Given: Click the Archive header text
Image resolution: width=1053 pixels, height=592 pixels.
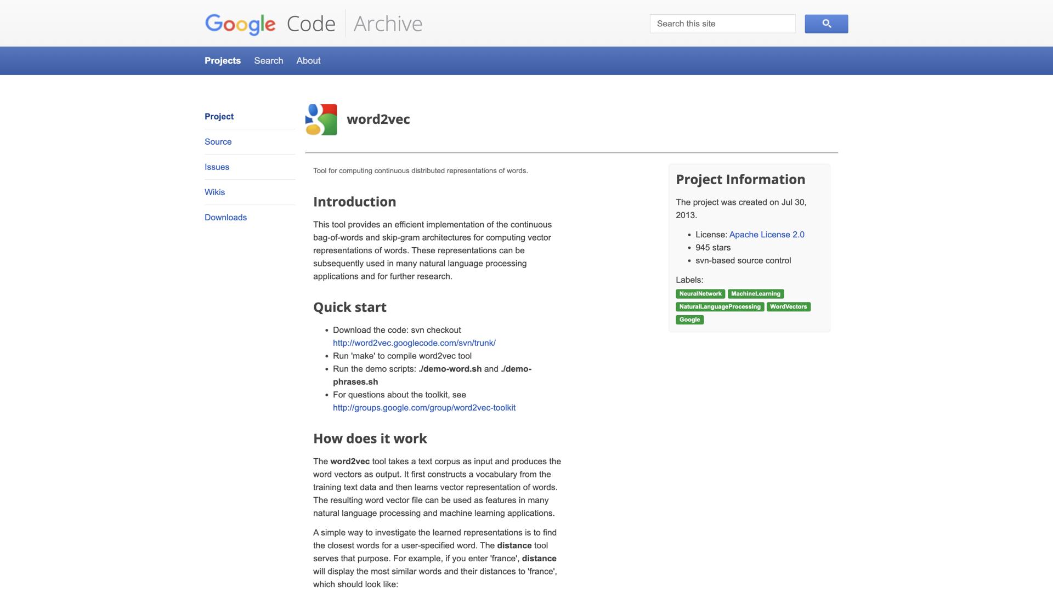Looking at the screenshot, I should coord(388,24).
